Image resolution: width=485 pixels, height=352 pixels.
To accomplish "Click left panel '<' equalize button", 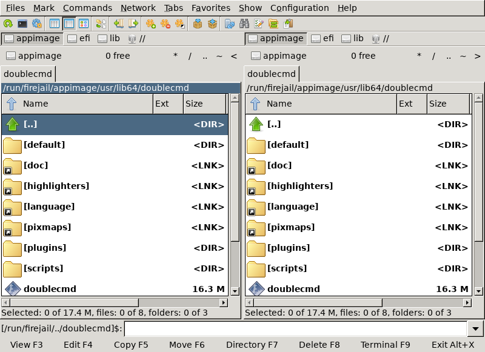I will (234, 56).
